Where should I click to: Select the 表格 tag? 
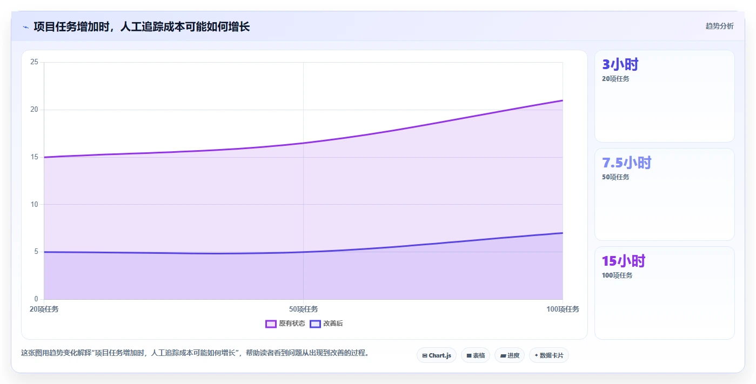click(476, 355)
